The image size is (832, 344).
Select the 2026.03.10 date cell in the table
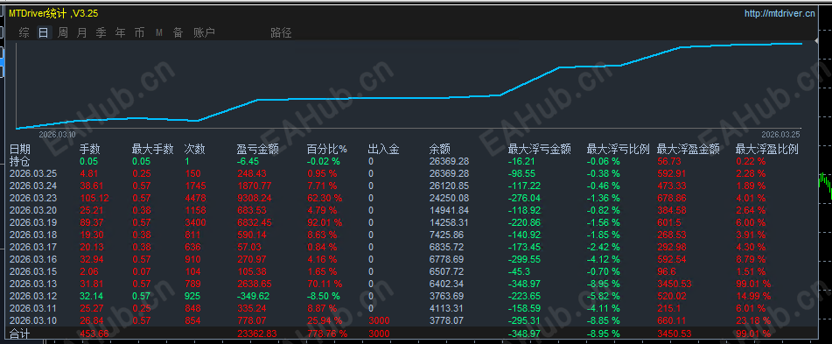click(33, 320)
